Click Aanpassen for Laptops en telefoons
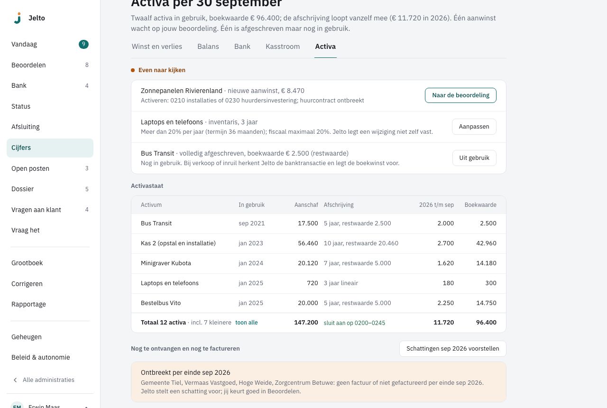Viewport: 607px width, 408px height. (x=474, y=127)
